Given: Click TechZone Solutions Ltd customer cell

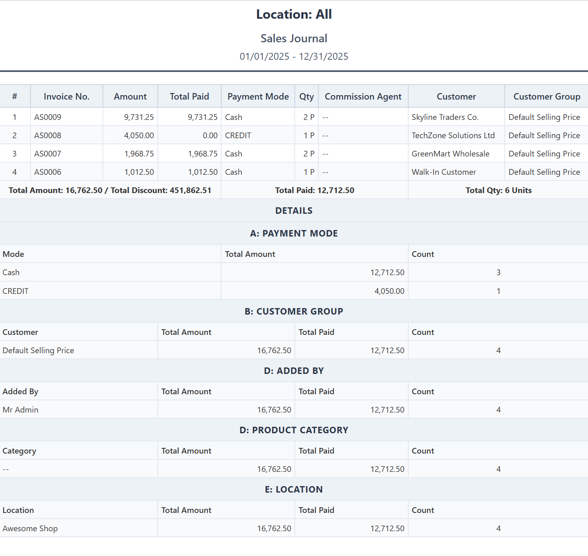Looking at the screenshot, I should [x=453, y=135].
